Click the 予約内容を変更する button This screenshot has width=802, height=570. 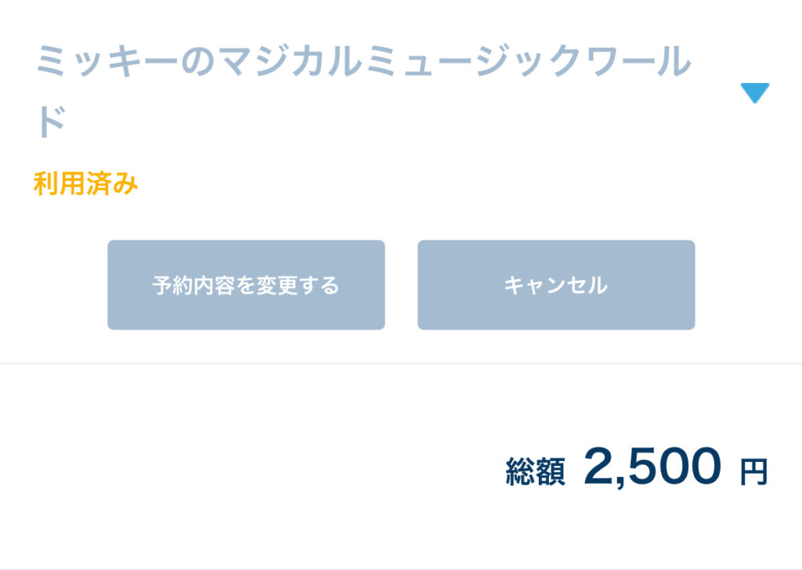pyautogui.click(x=246, y=285)
